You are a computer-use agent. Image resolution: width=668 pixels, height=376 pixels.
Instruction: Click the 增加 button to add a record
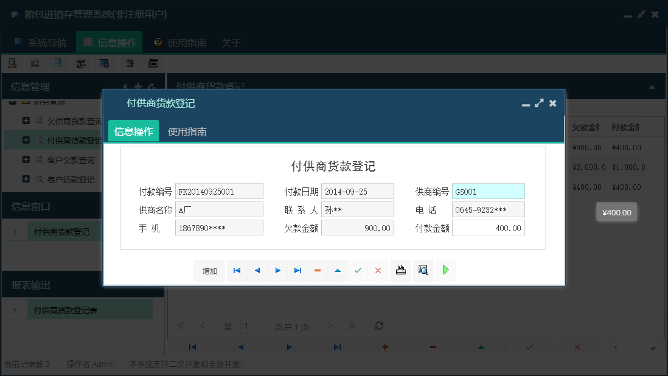click(209, 270)
